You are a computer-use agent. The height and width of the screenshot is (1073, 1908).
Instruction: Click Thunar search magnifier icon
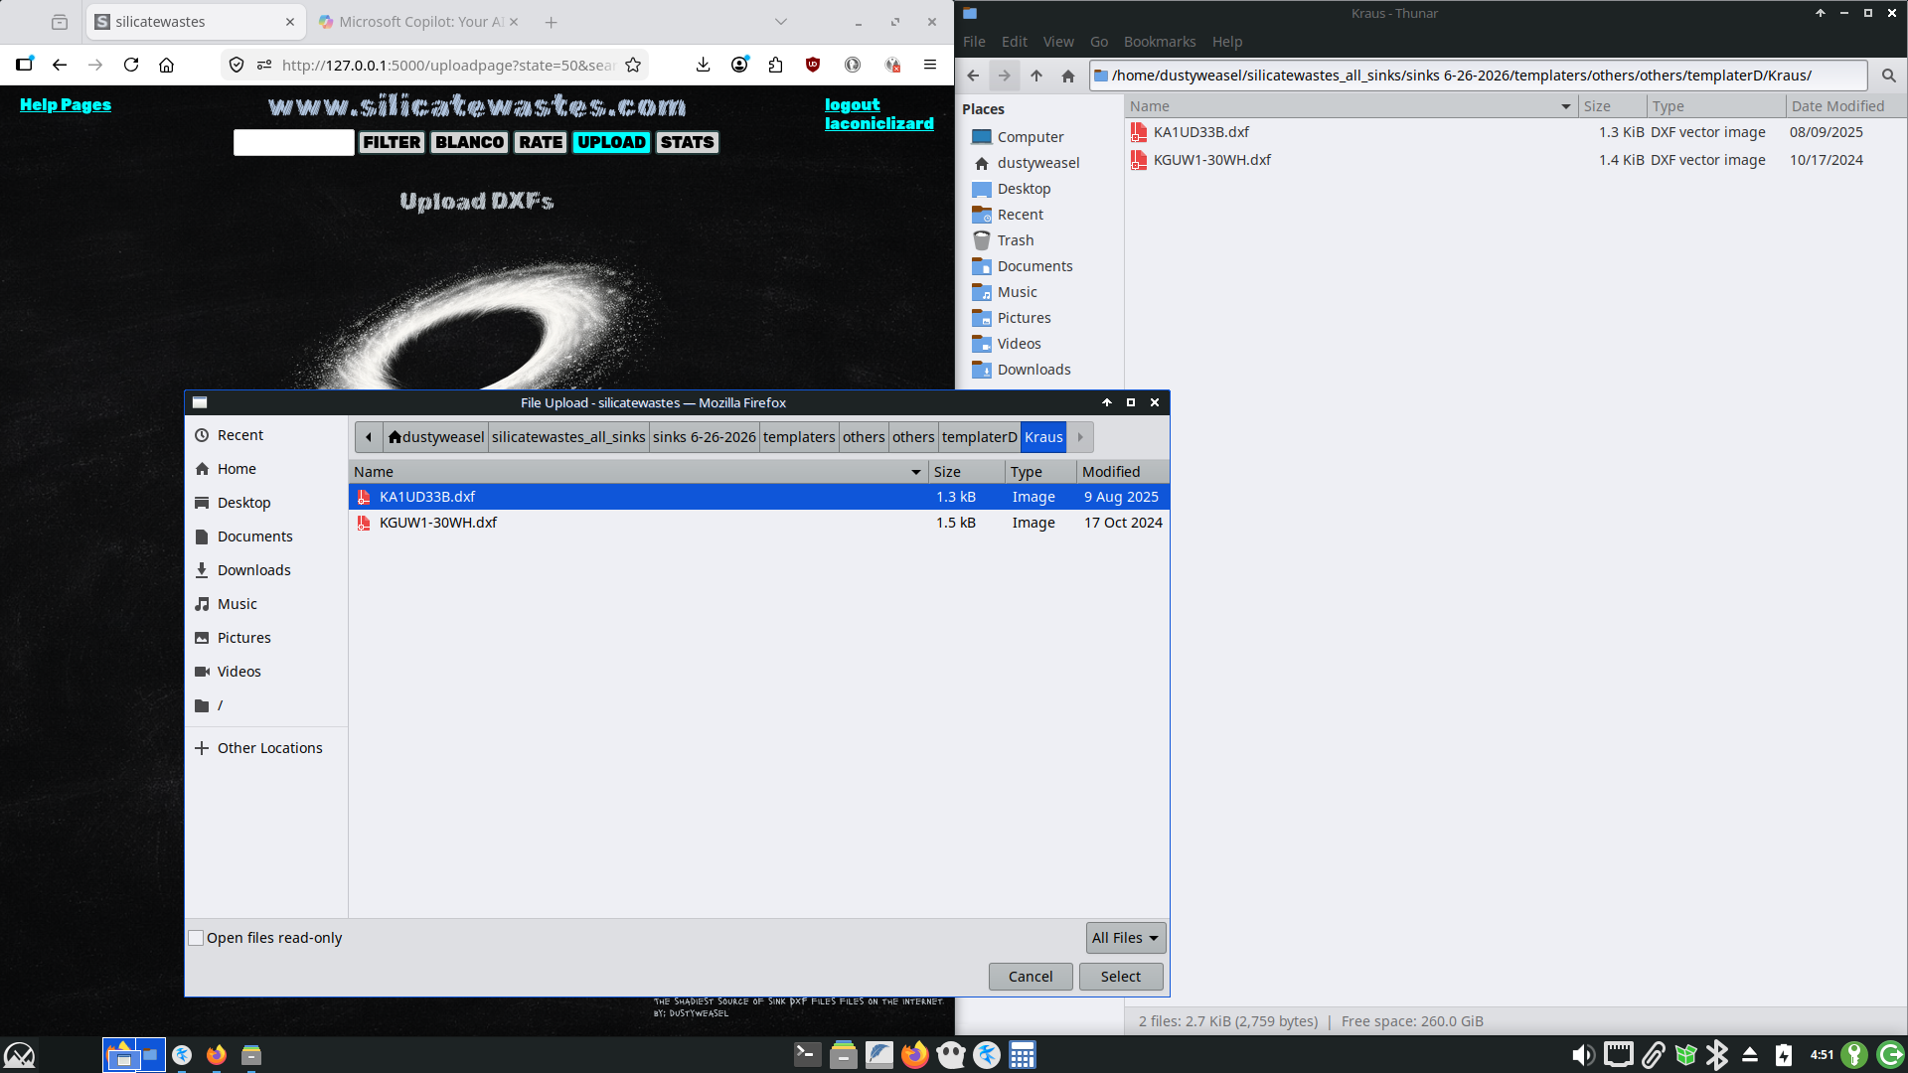click(1889, 76)
